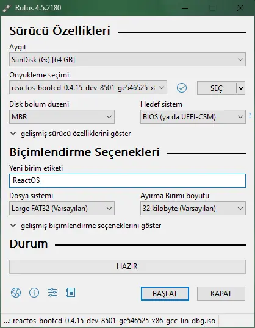The height and width of the screenshot is (328, 255).
Task: Click the status bar ISO filename text
Action: (109, 321)
